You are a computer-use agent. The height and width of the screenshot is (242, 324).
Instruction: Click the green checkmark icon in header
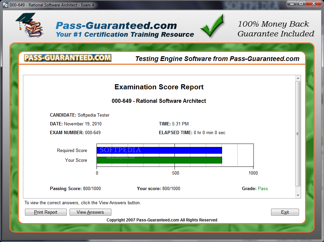[x=212, y=25]
